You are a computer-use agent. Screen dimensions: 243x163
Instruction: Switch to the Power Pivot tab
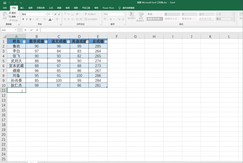tap(108, 8)
